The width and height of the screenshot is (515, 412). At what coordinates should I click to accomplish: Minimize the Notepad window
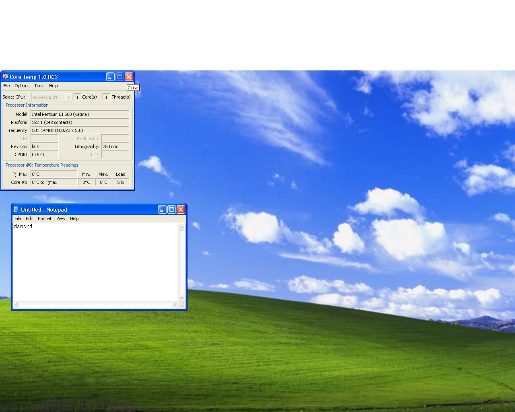[x=162, y=209]
